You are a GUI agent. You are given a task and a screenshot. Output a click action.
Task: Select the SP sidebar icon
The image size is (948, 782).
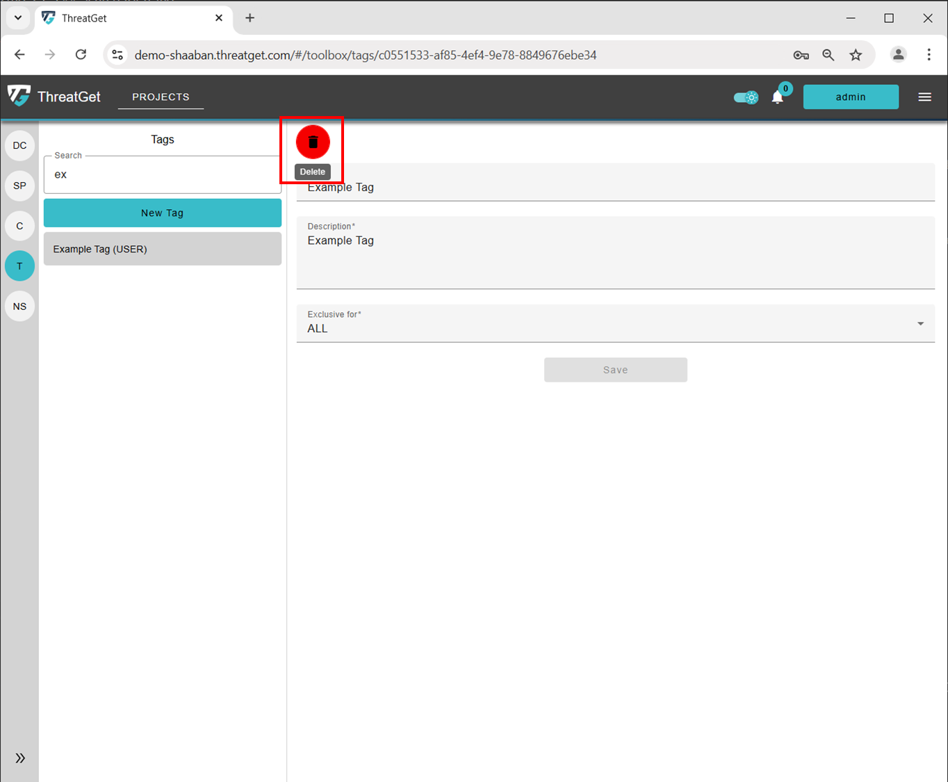[19, 186]
